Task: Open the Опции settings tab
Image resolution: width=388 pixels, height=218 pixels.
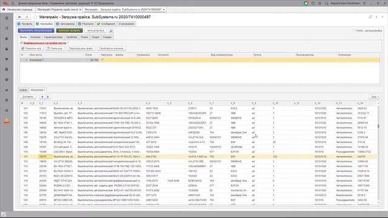Action: click(96, 37)
